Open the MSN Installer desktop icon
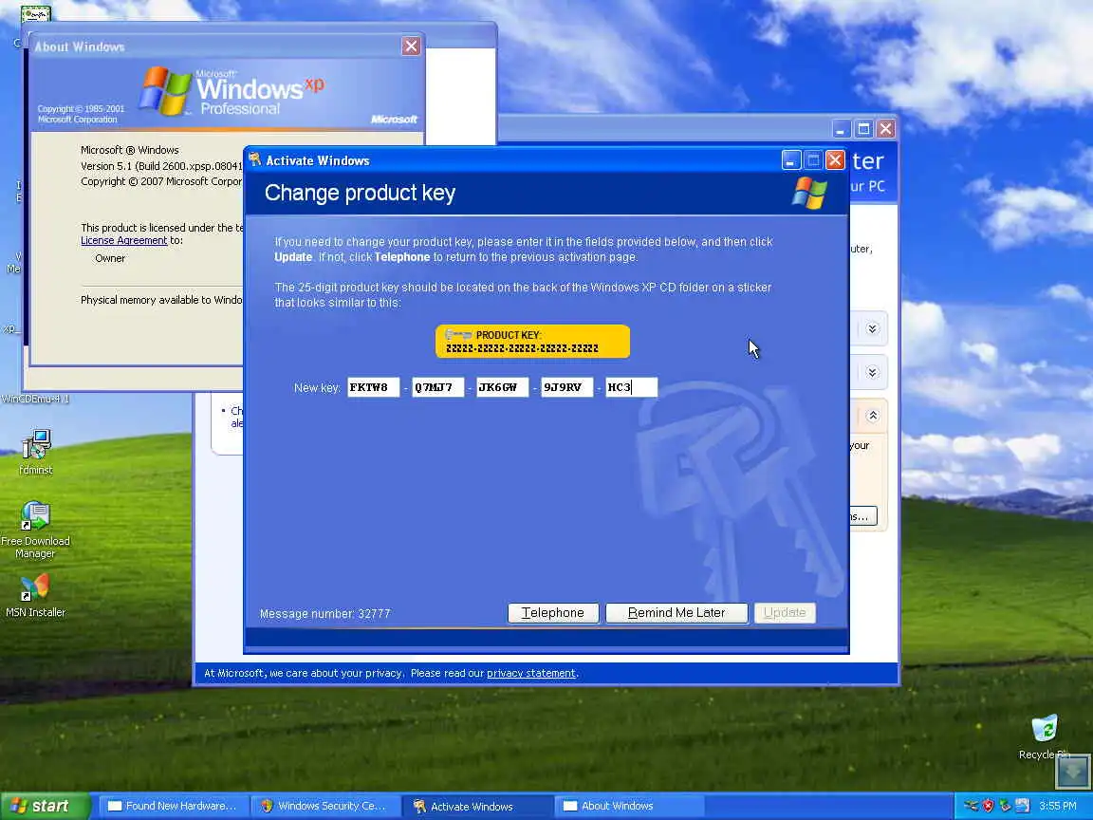The image size is (1093, 820). pyautogui.click(x=35, y=596)
